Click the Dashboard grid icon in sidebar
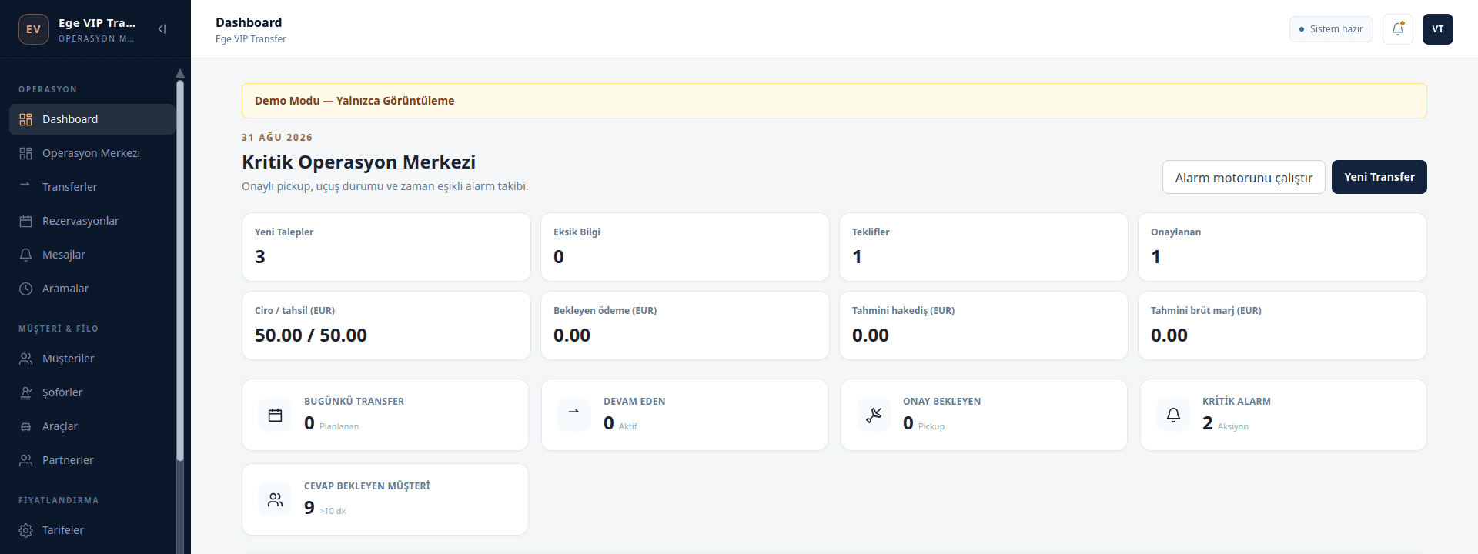1478x554 pixels. [25, 119]
